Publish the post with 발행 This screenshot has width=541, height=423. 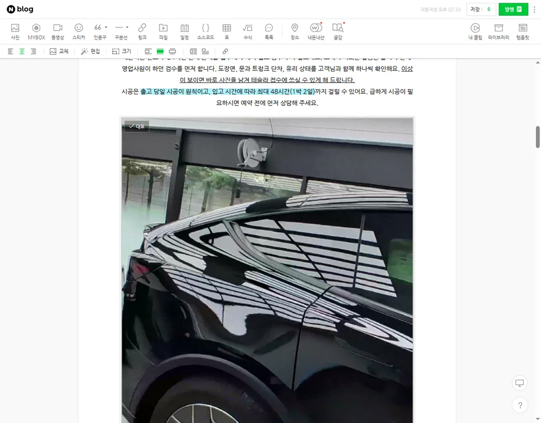513,9
